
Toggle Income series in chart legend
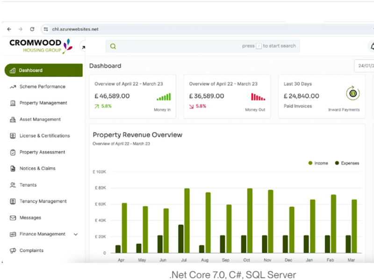[318, 163]
